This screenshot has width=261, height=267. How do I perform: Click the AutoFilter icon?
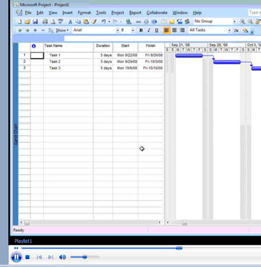coord(235,30)
